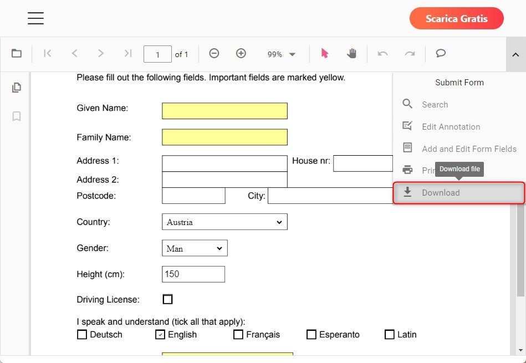Select Edit Annotation menu entry
526x363 pixels.
click(x=451, y=126)
